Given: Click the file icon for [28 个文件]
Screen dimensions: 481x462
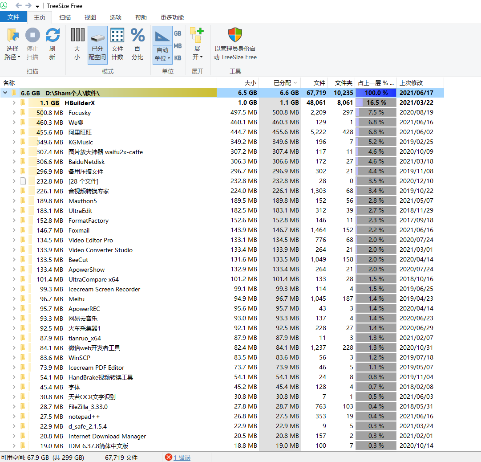Looking at the screenshot, I should [23, 181].
